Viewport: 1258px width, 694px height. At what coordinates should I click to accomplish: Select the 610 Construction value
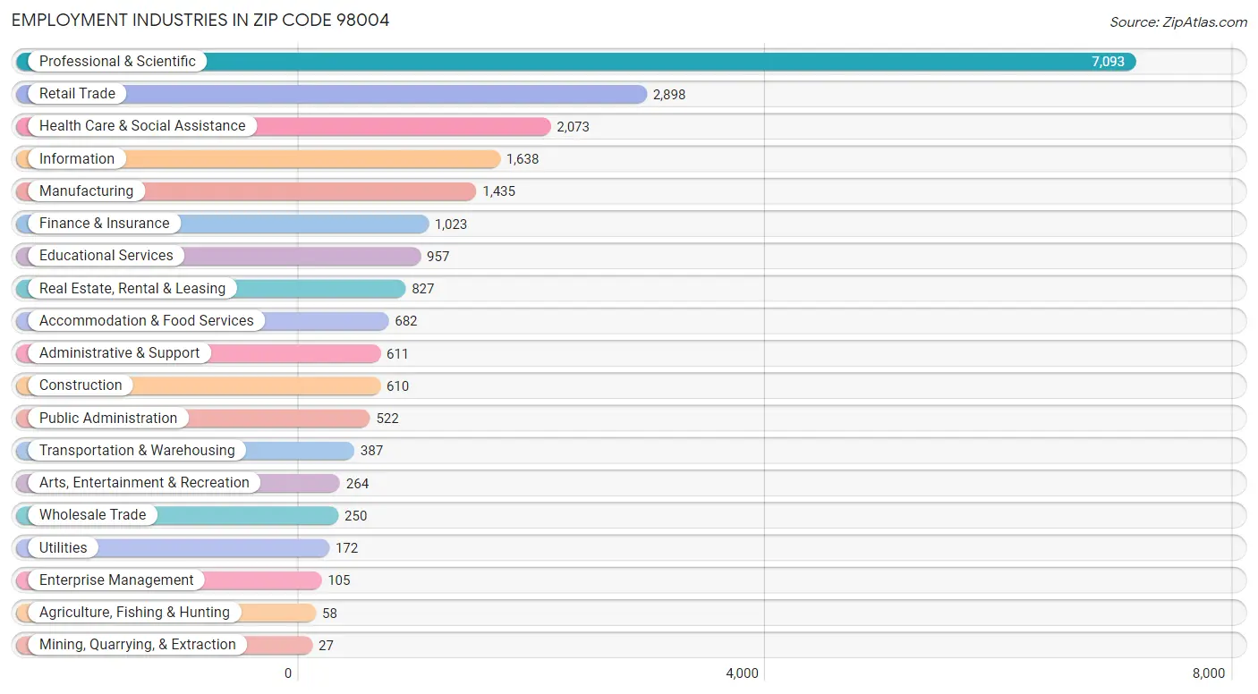coord(397,386)
